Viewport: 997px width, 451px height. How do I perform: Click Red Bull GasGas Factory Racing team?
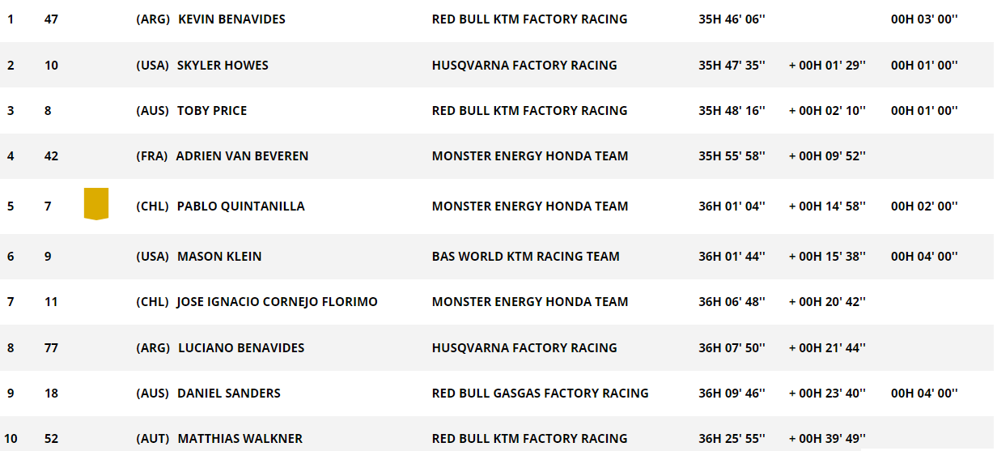541,393
